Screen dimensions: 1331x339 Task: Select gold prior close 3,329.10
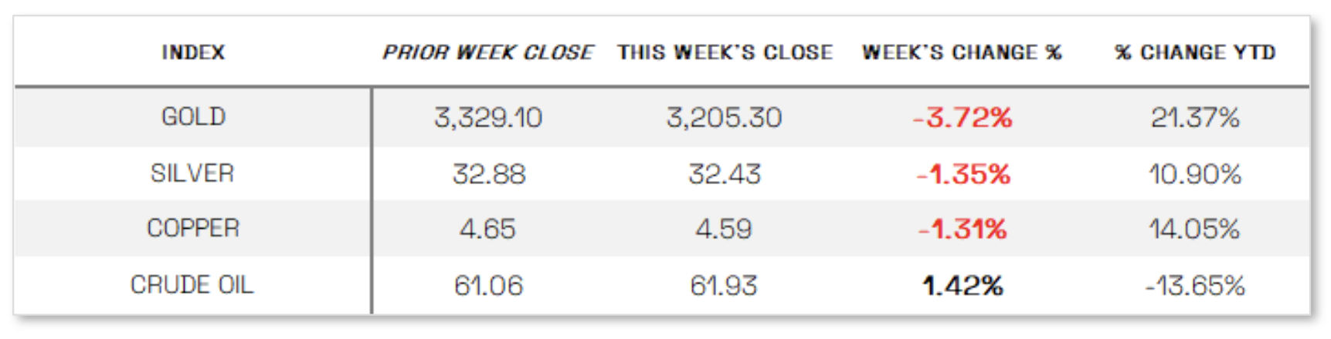pyautogui.click(x=488, y=117)
